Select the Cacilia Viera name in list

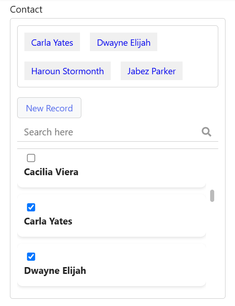coord(51,172)
